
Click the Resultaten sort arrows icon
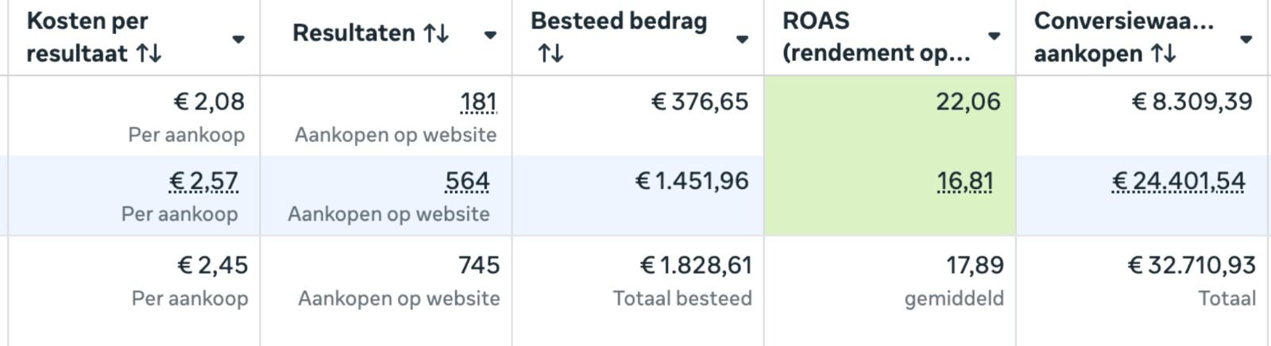(436, 33)
